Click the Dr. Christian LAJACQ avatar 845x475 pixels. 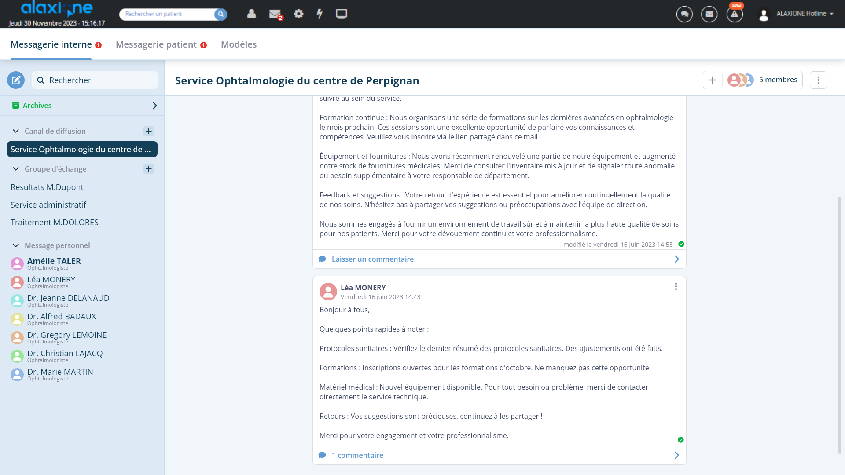click(17, 356)
